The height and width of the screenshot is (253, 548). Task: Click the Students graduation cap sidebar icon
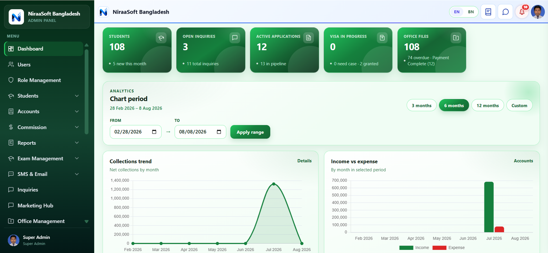(11, 96)
